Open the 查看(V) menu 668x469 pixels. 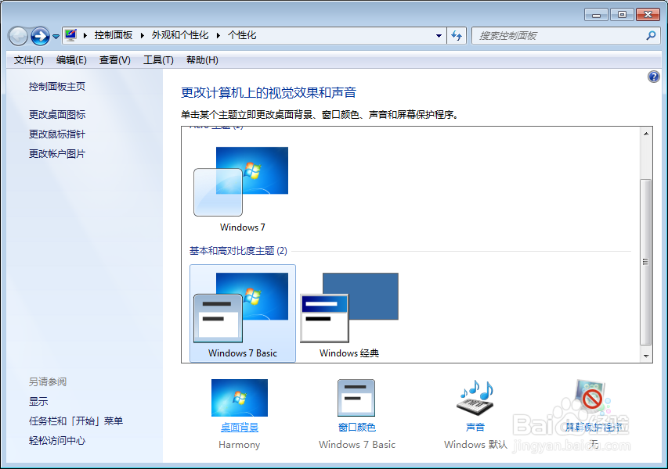tap(115, 60)
